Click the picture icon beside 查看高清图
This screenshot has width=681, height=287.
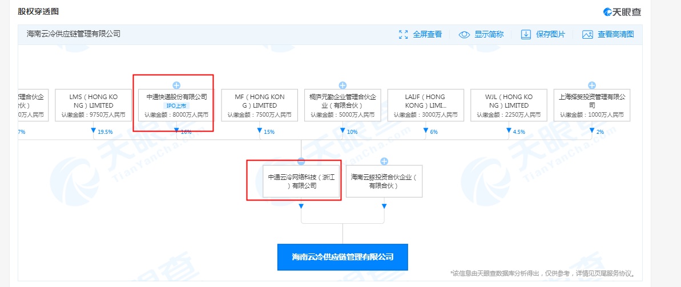click(x=587, y=35)
